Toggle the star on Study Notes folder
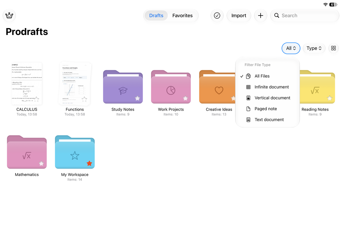The width and height of the screenshot is (342, 239). 137,99
